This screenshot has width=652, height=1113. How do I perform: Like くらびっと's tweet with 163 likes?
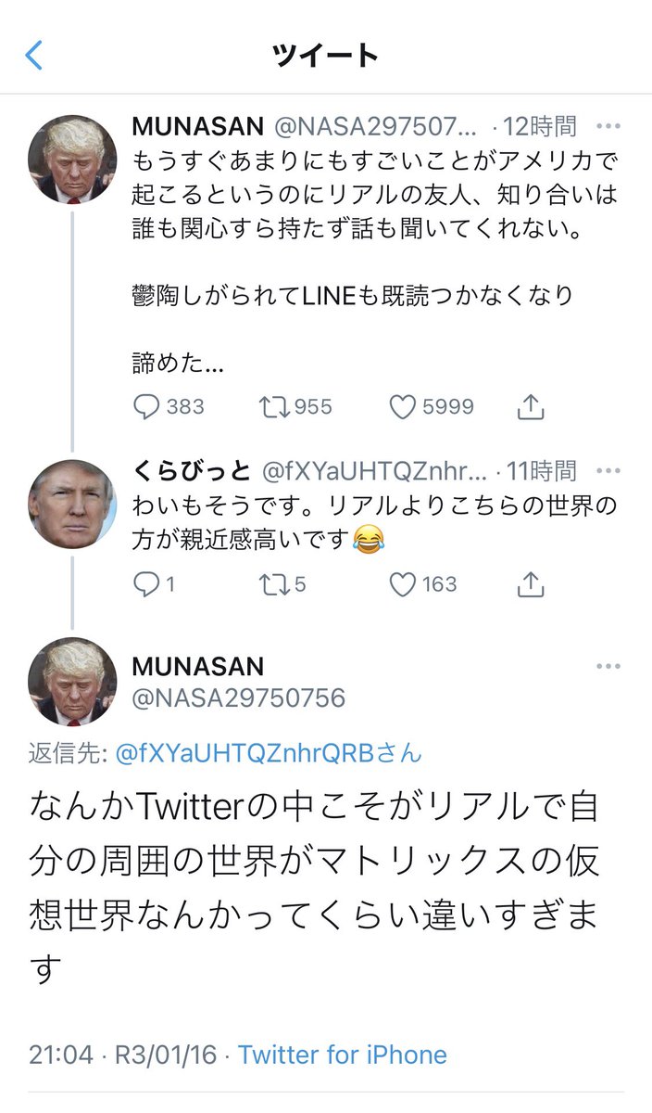click(402, 584)
